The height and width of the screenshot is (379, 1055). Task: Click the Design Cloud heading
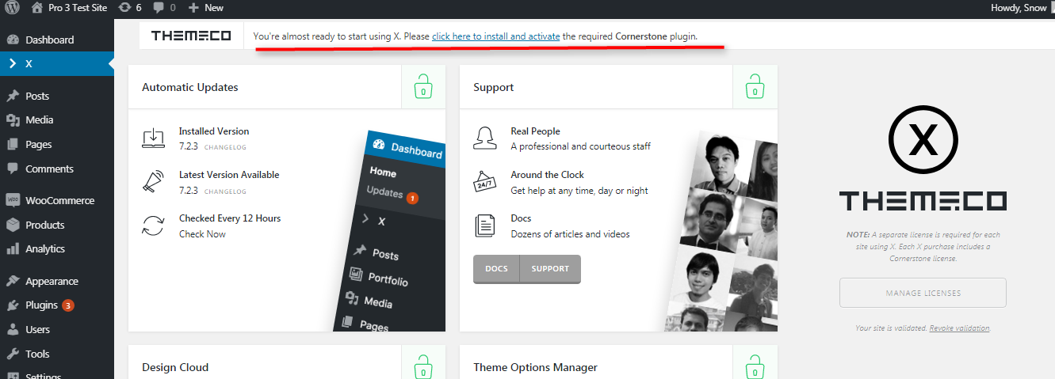coord(175,367)
